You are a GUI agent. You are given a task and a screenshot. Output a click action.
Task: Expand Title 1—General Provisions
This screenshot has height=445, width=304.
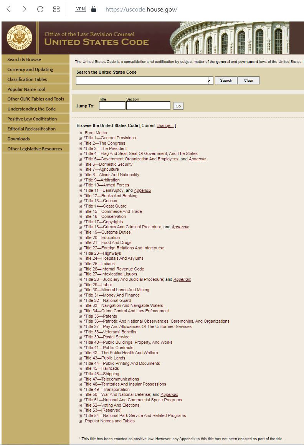tap(81, 138)
